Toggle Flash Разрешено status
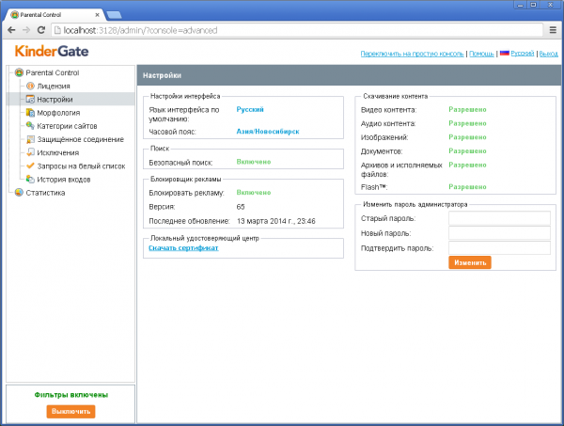Viewport: 564px width, 426px height. tap(467, 186)
